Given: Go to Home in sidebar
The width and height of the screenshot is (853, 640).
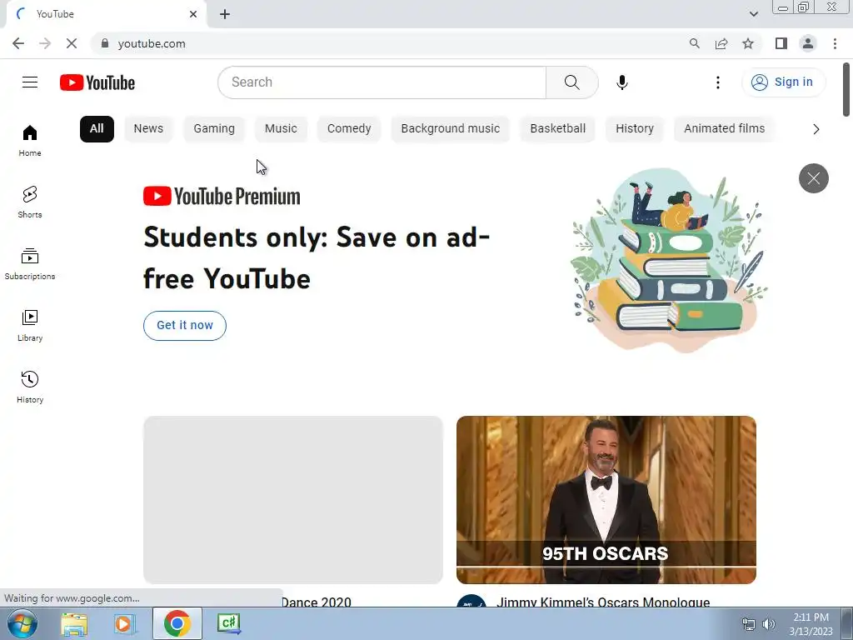Looking at the screenshot, I should click(30, 140).
